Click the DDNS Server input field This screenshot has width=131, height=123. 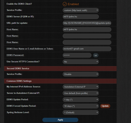(x=81, y=17)
